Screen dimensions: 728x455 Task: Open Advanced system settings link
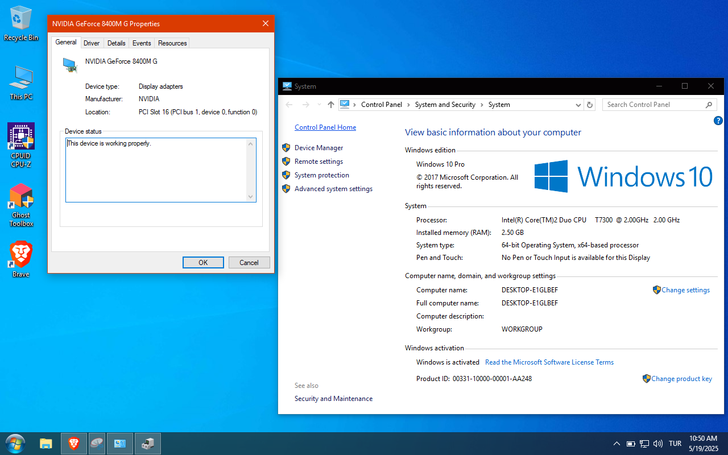point(333,189)
